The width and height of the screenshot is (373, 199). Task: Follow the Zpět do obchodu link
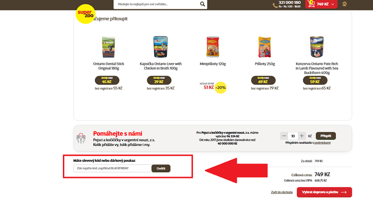point(282,192)
